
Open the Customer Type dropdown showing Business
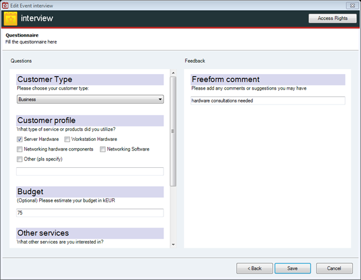[x=90, y=99]
